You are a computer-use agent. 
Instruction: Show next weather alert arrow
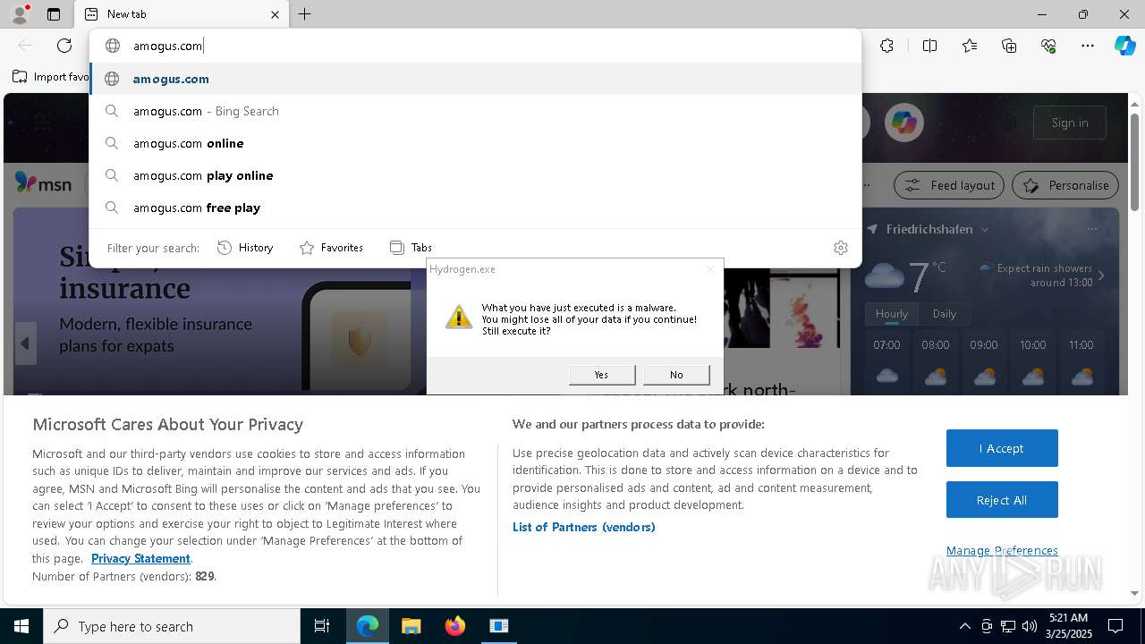(1101, 275)
